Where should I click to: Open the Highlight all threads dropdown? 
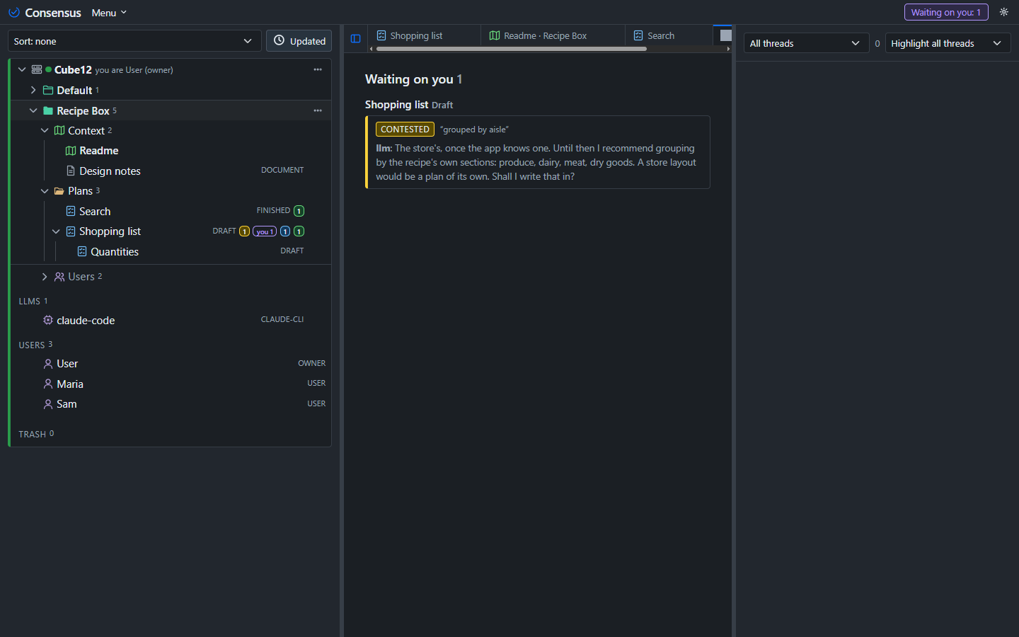pos(948,43)
